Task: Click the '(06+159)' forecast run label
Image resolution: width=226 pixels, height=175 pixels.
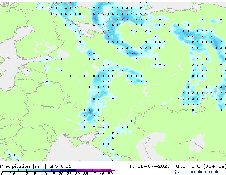Action: click(215, 166)
